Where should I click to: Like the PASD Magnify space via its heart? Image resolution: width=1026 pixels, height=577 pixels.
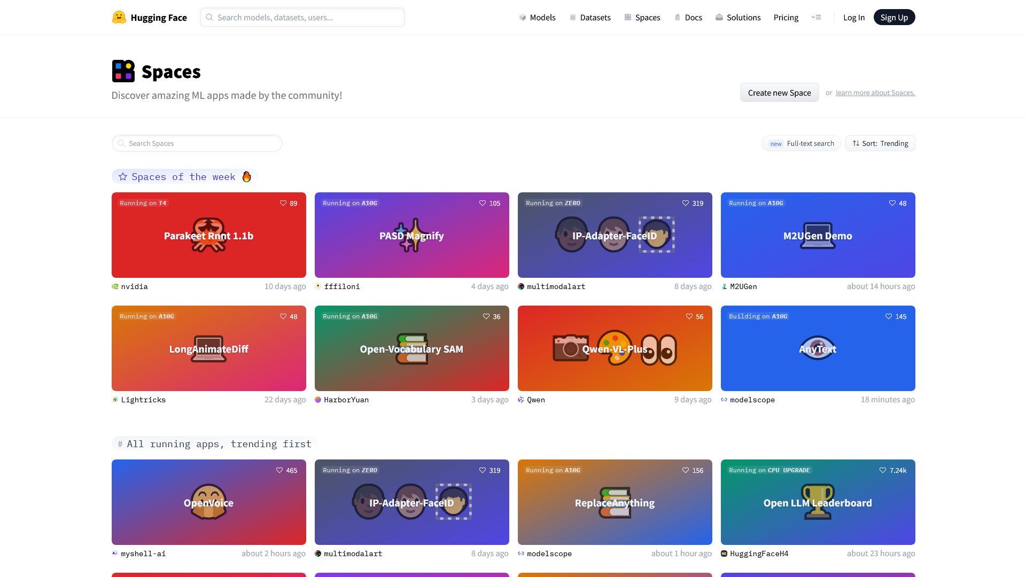(x=483, y=203)
